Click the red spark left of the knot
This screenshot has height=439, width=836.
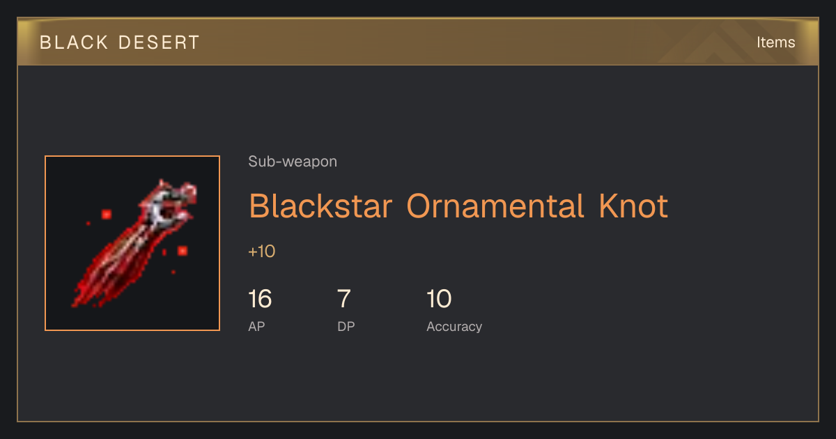106,215
